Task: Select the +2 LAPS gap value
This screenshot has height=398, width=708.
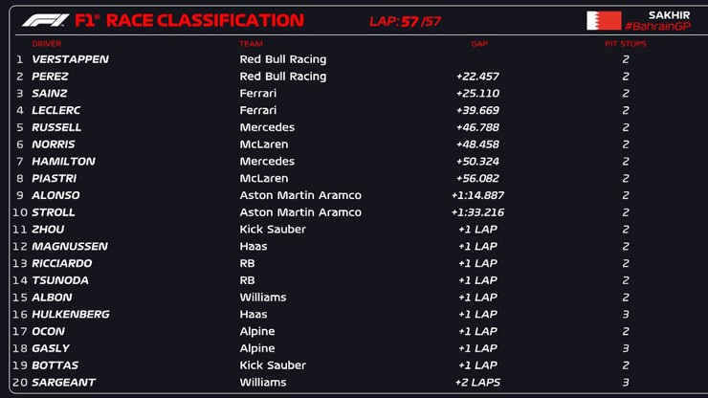Action: tap(477, 383)
